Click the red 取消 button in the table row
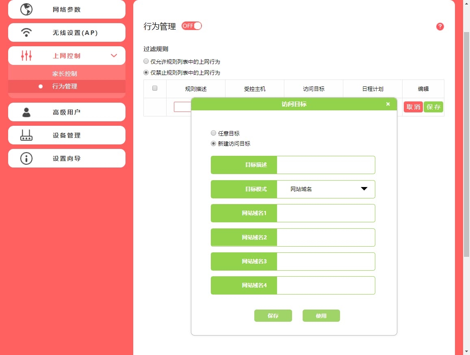Screen dimensions: 470x355 [x=413, y=107]
